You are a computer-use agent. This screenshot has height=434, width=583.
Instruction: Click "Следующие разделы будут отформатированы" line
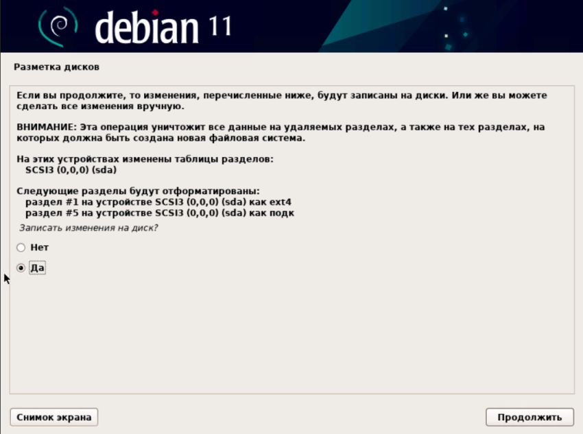[138, 191]
